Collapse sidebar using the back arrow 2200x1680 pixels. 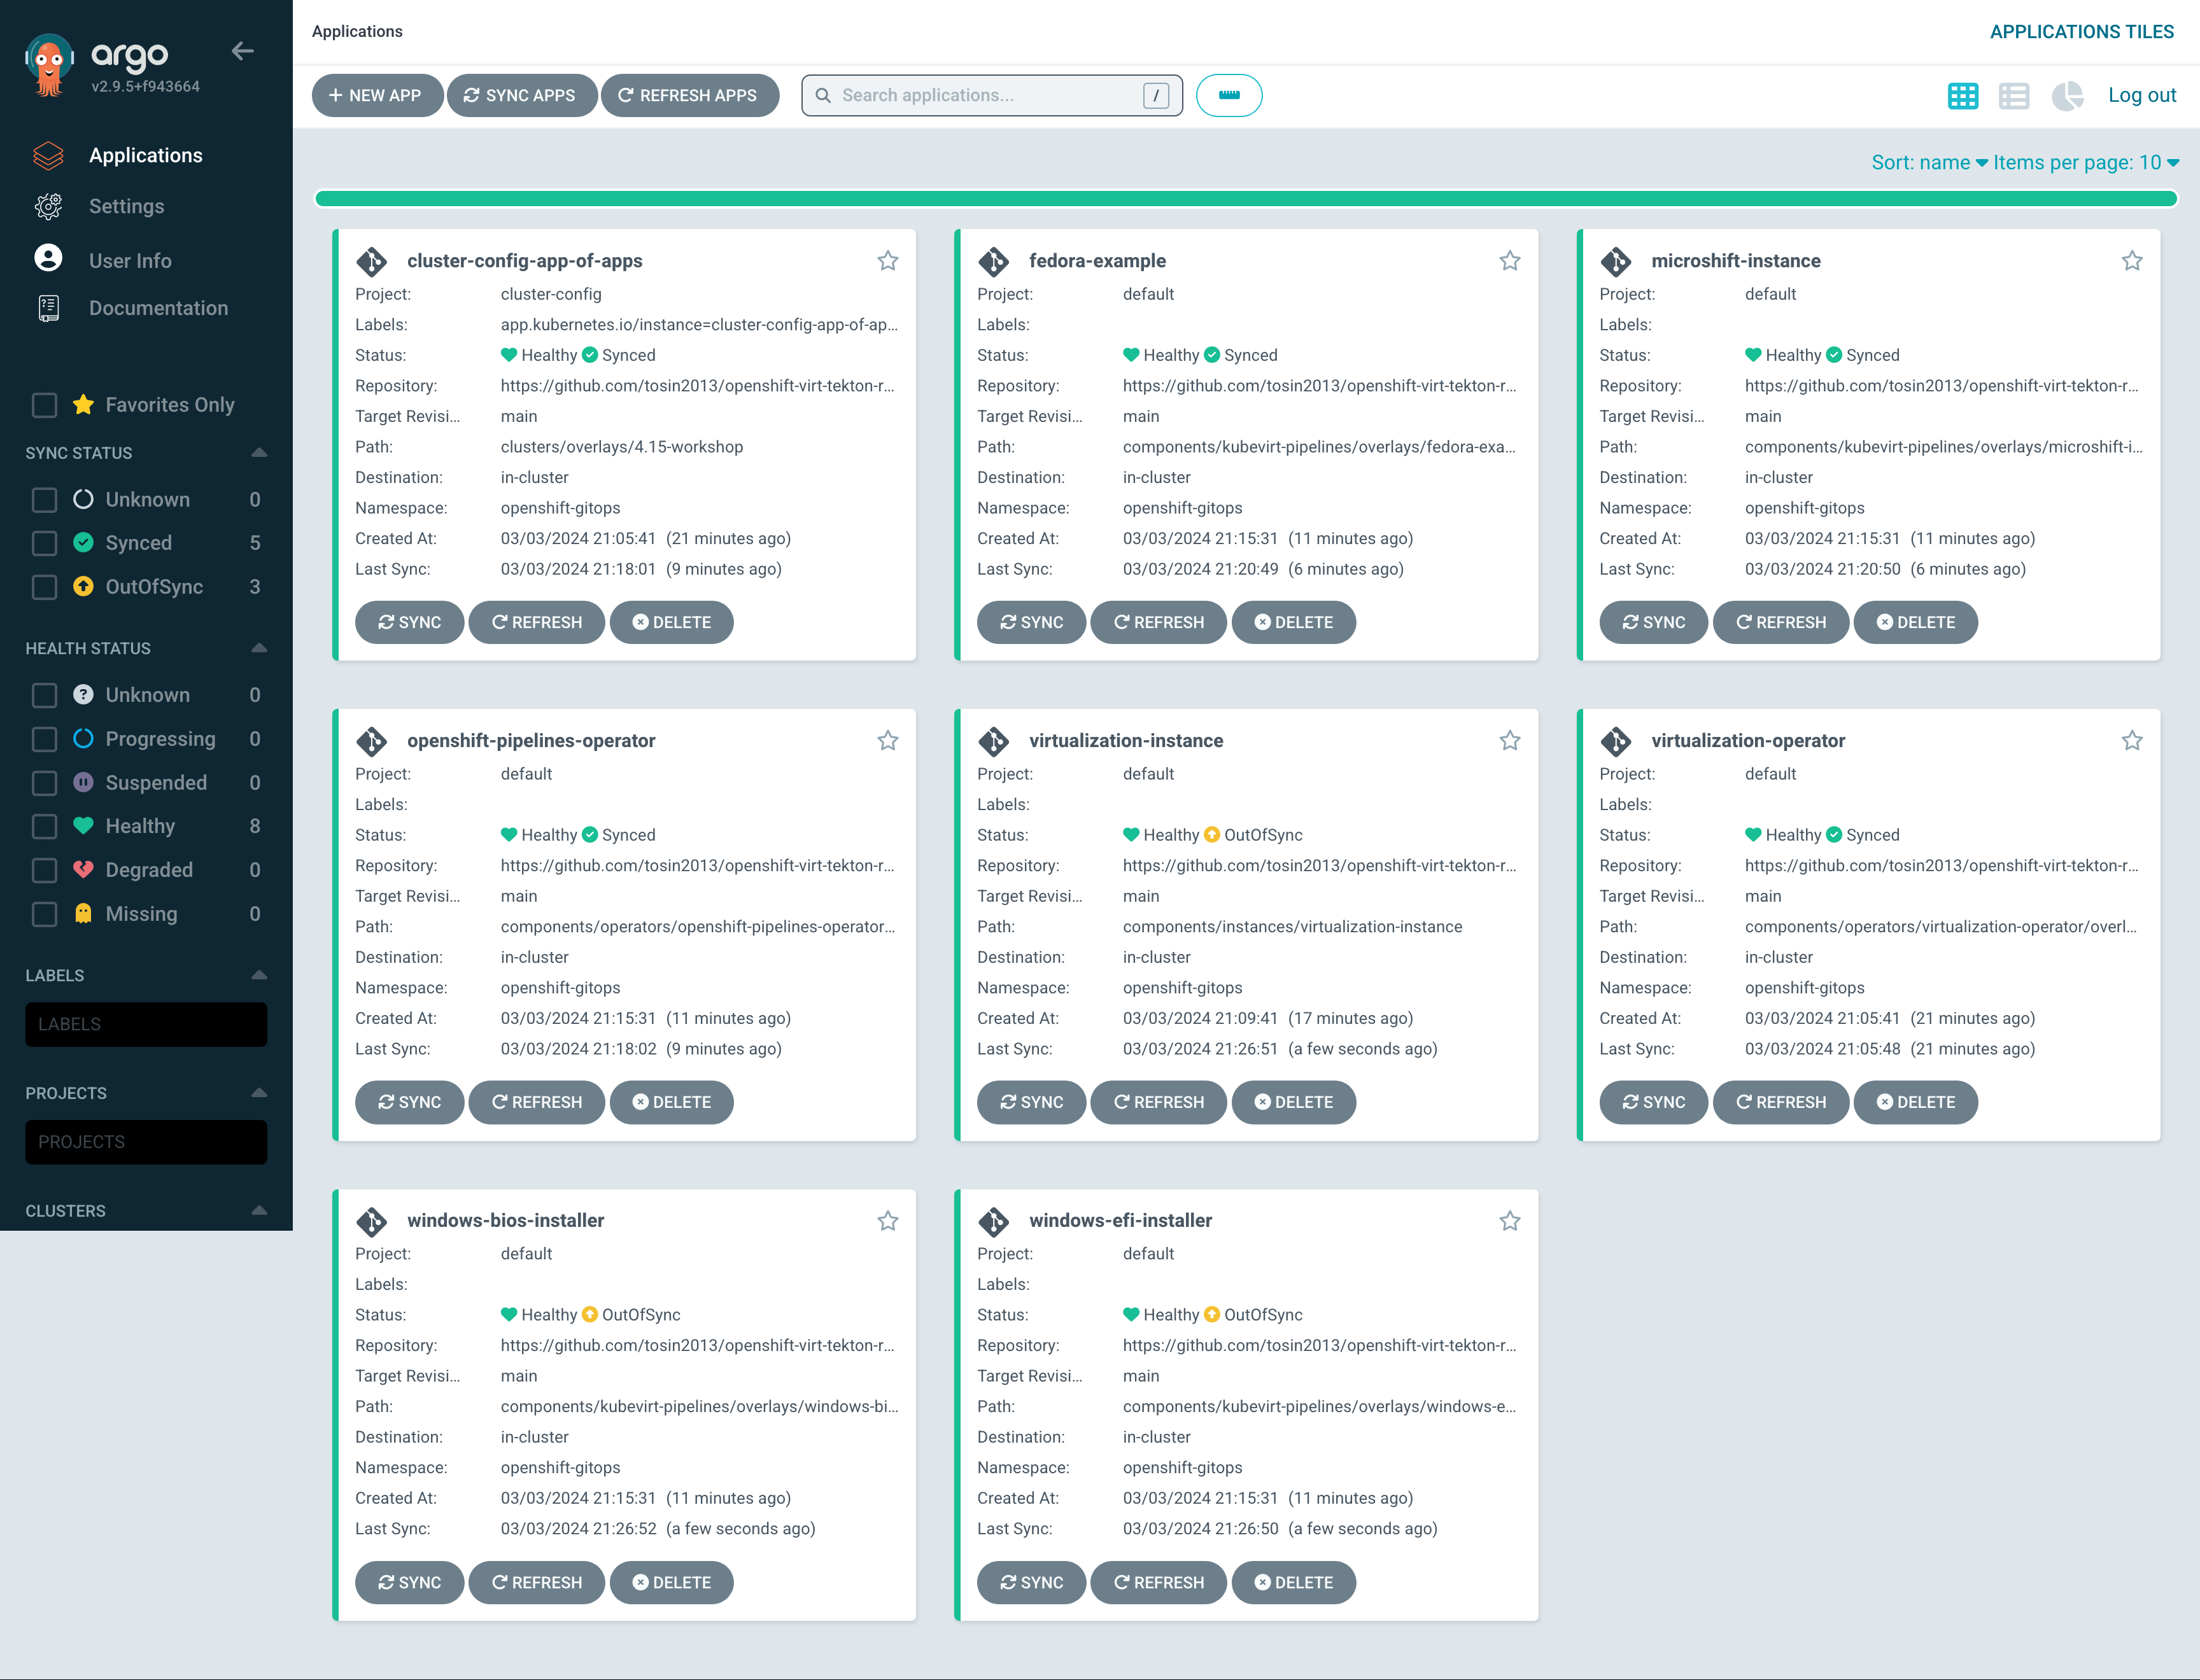click(x=242, y=51)
